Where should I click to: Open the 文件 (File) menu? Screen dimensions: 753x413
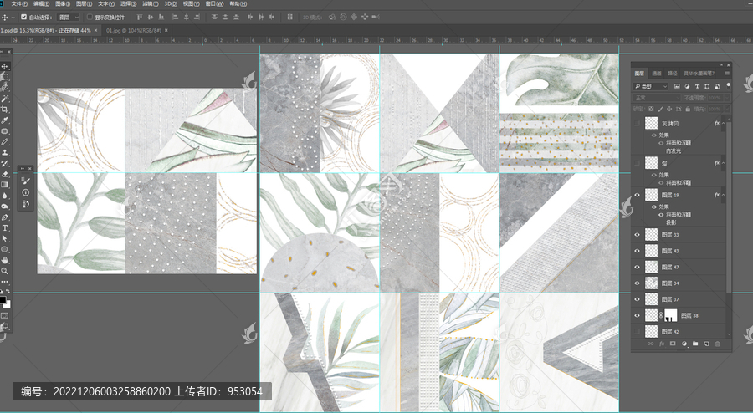coord(19,3)
